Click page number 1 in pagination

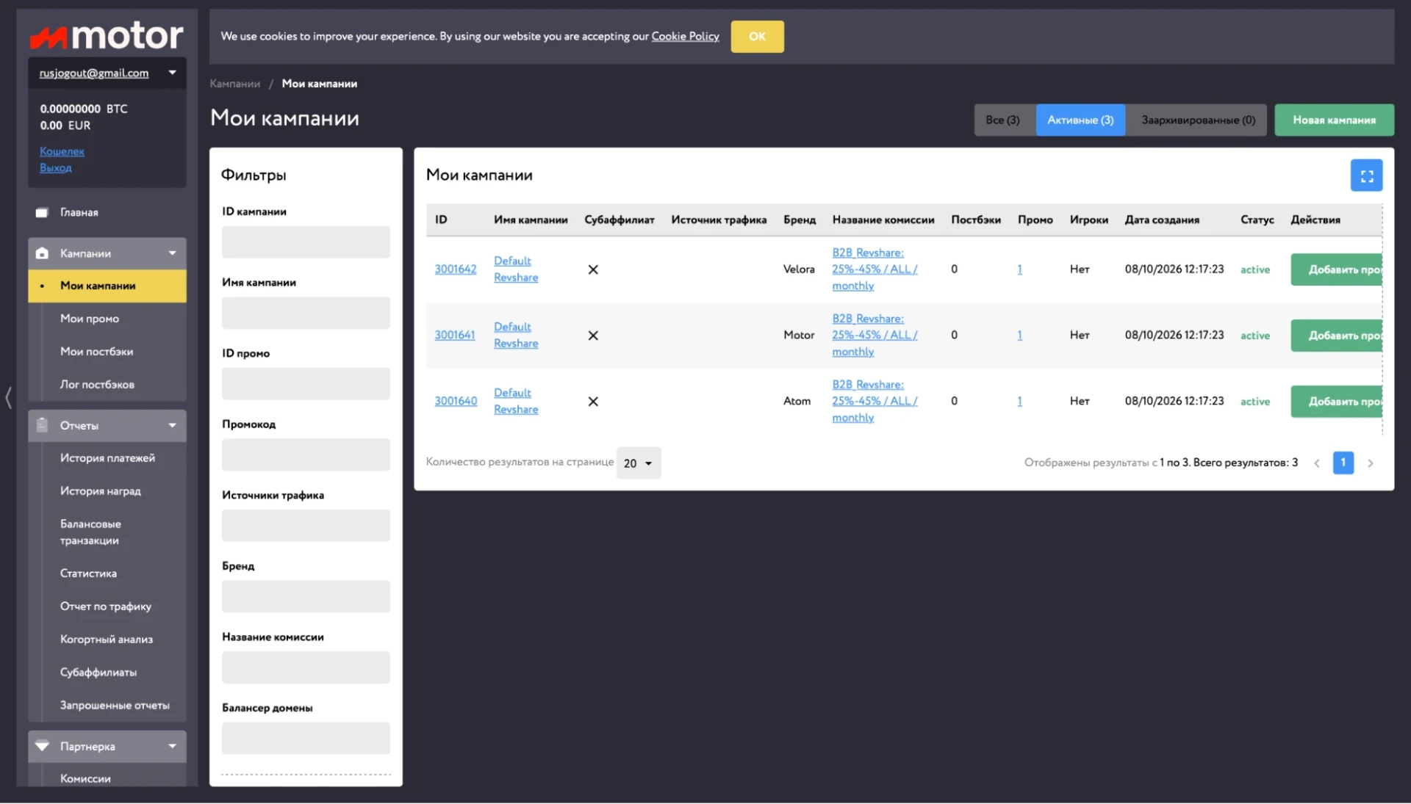coord(1343,463)
